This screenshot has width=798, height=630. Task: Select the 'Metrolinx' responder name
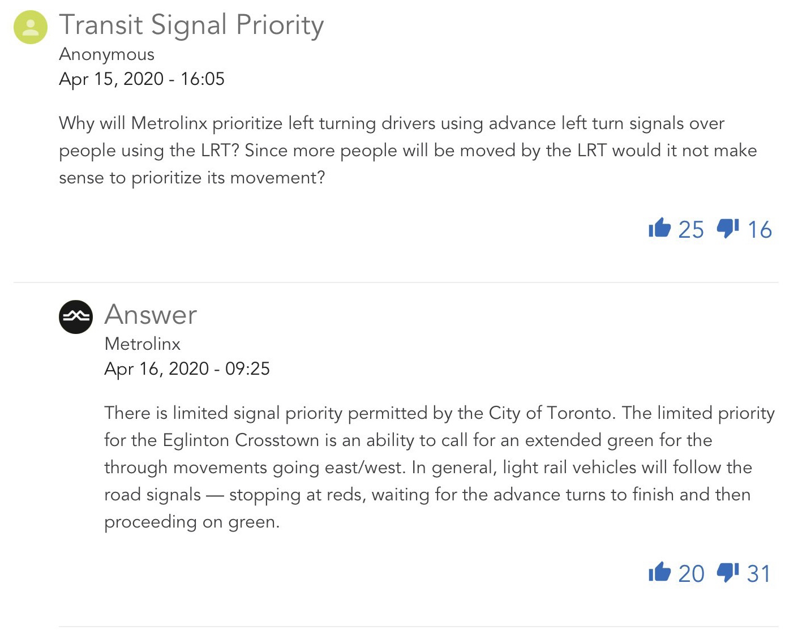pyautogui.click(x=143, y=344)
